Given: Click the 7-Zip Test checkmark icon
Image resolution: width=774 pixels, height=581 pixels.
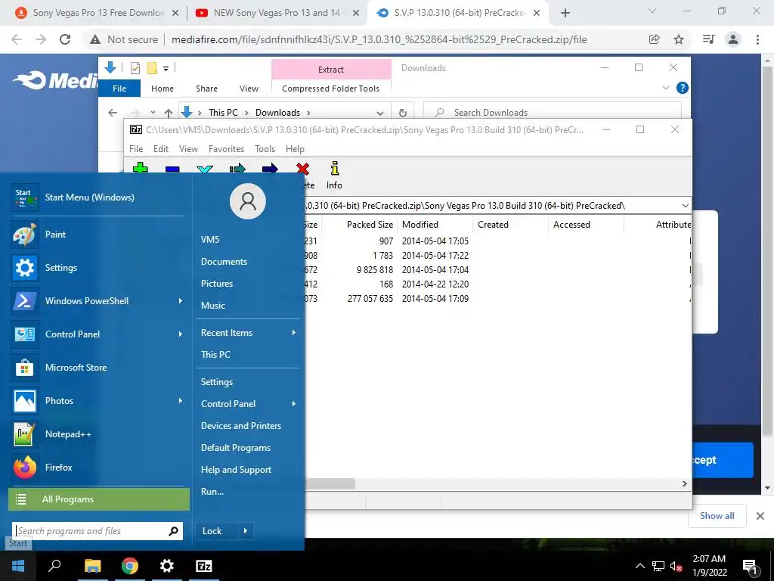Looking at the screenshot, I should [205, 169].
